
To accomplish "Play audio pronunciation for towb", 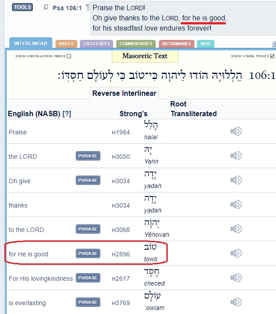I will pos(236,253).
